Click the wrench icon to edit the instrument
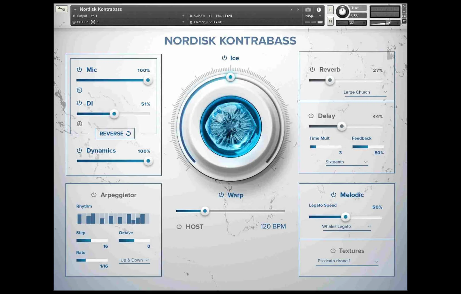Viewport: 461px width, 294px height. click(x=61, y=9)
